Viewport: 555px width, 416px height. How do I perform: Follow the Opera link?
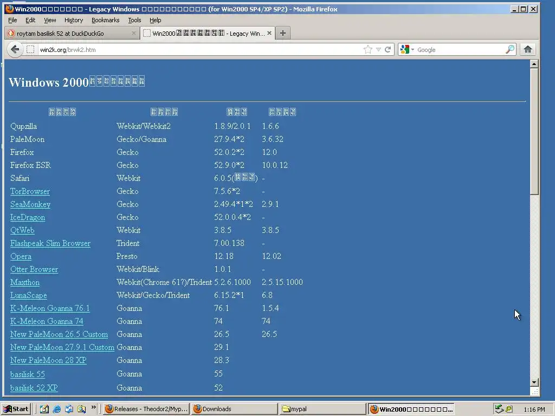tap(21, 256)
